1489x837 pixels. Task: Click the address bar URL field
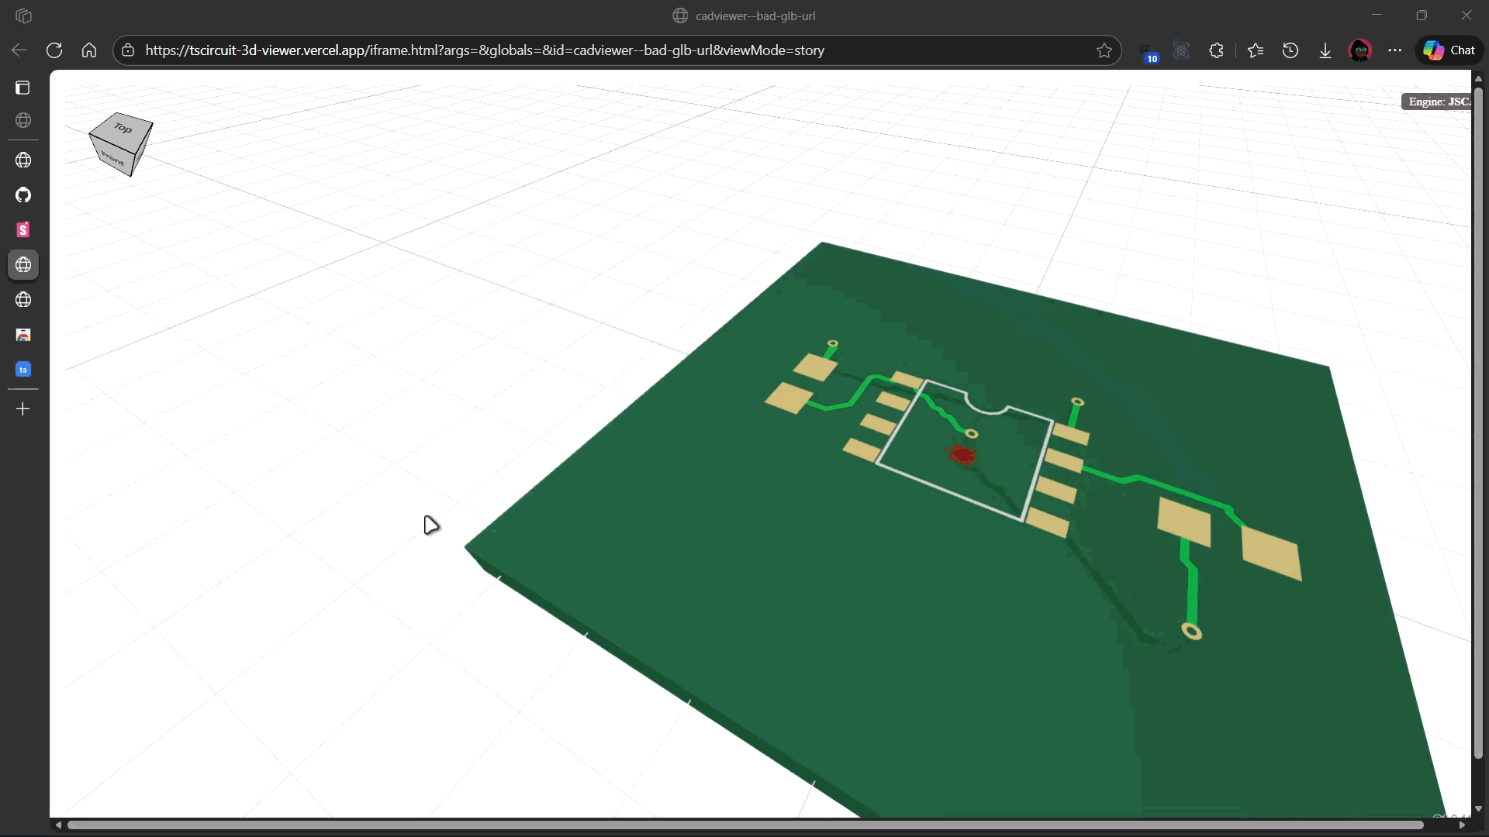click(485, 50)
